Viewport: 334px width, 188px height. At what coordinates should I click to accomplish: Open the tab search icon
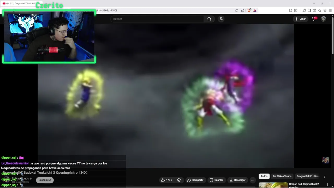[296, 10]
